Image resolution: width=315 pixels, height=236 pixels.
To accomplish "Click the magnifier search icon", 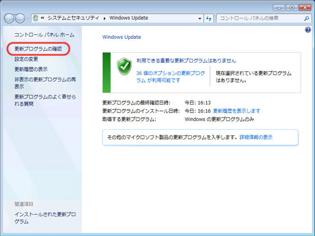I will click(x=306, y=18).
